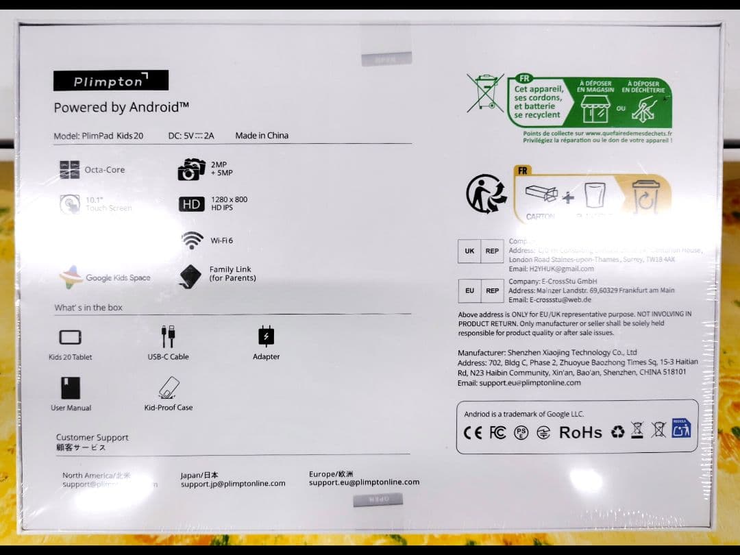Click the "DC: 5V 2A" text
The width and height of the screenshot is (740, 555).
pos(191,136)
